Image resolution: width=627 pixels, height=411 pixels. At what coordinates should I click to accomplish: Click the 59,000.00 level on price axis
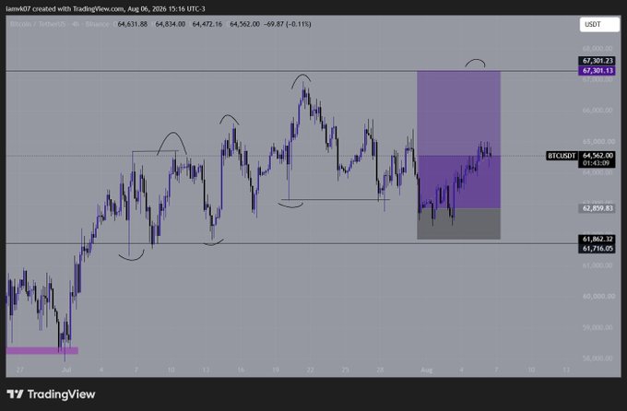(598, 327)
